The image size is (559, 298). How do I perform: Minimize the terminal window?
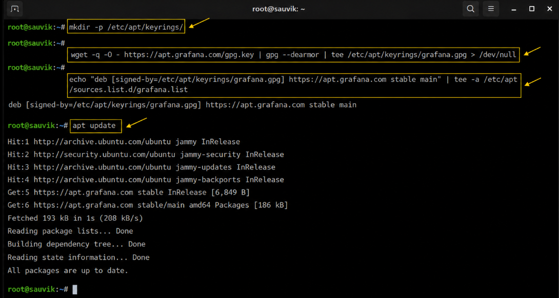(x=514, y=9)
